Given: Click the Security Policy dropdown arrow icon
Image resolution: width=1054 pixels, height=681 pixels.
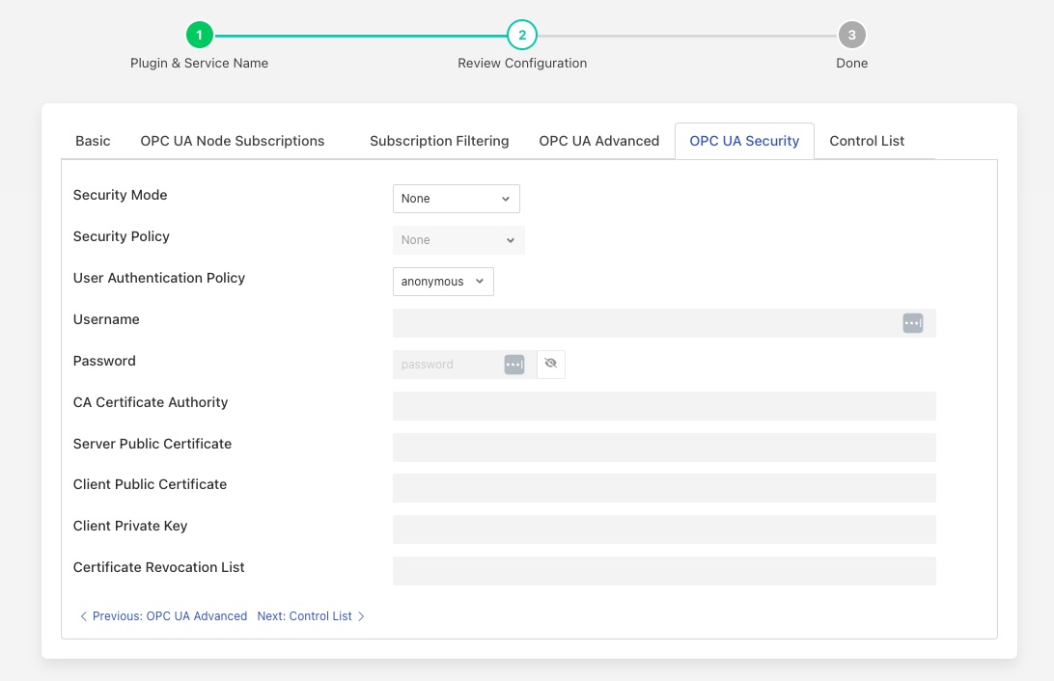Looking at the screenshot, I should click(510, 239).
